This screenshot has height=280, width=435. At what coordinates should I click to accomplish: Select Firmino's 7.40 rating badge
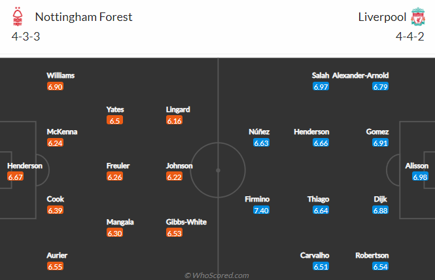coord(261,211)
